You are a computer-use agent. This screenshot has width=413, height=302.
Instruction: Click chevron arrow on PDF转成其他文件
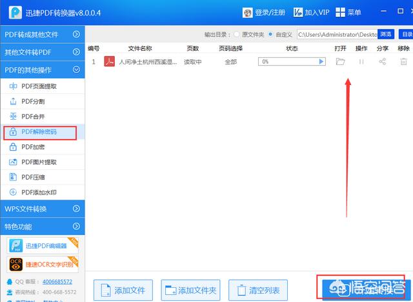tap(76, 34)
